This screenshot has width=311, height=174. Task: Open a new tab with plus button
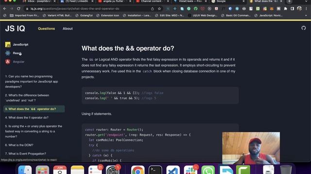pyautogui.click(x=290, y=1)
